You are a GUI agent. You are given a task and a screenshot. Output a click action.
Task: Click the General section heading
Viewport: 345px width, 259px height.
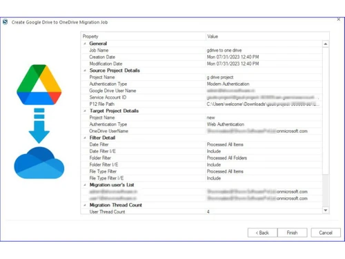tap(98, 44)
